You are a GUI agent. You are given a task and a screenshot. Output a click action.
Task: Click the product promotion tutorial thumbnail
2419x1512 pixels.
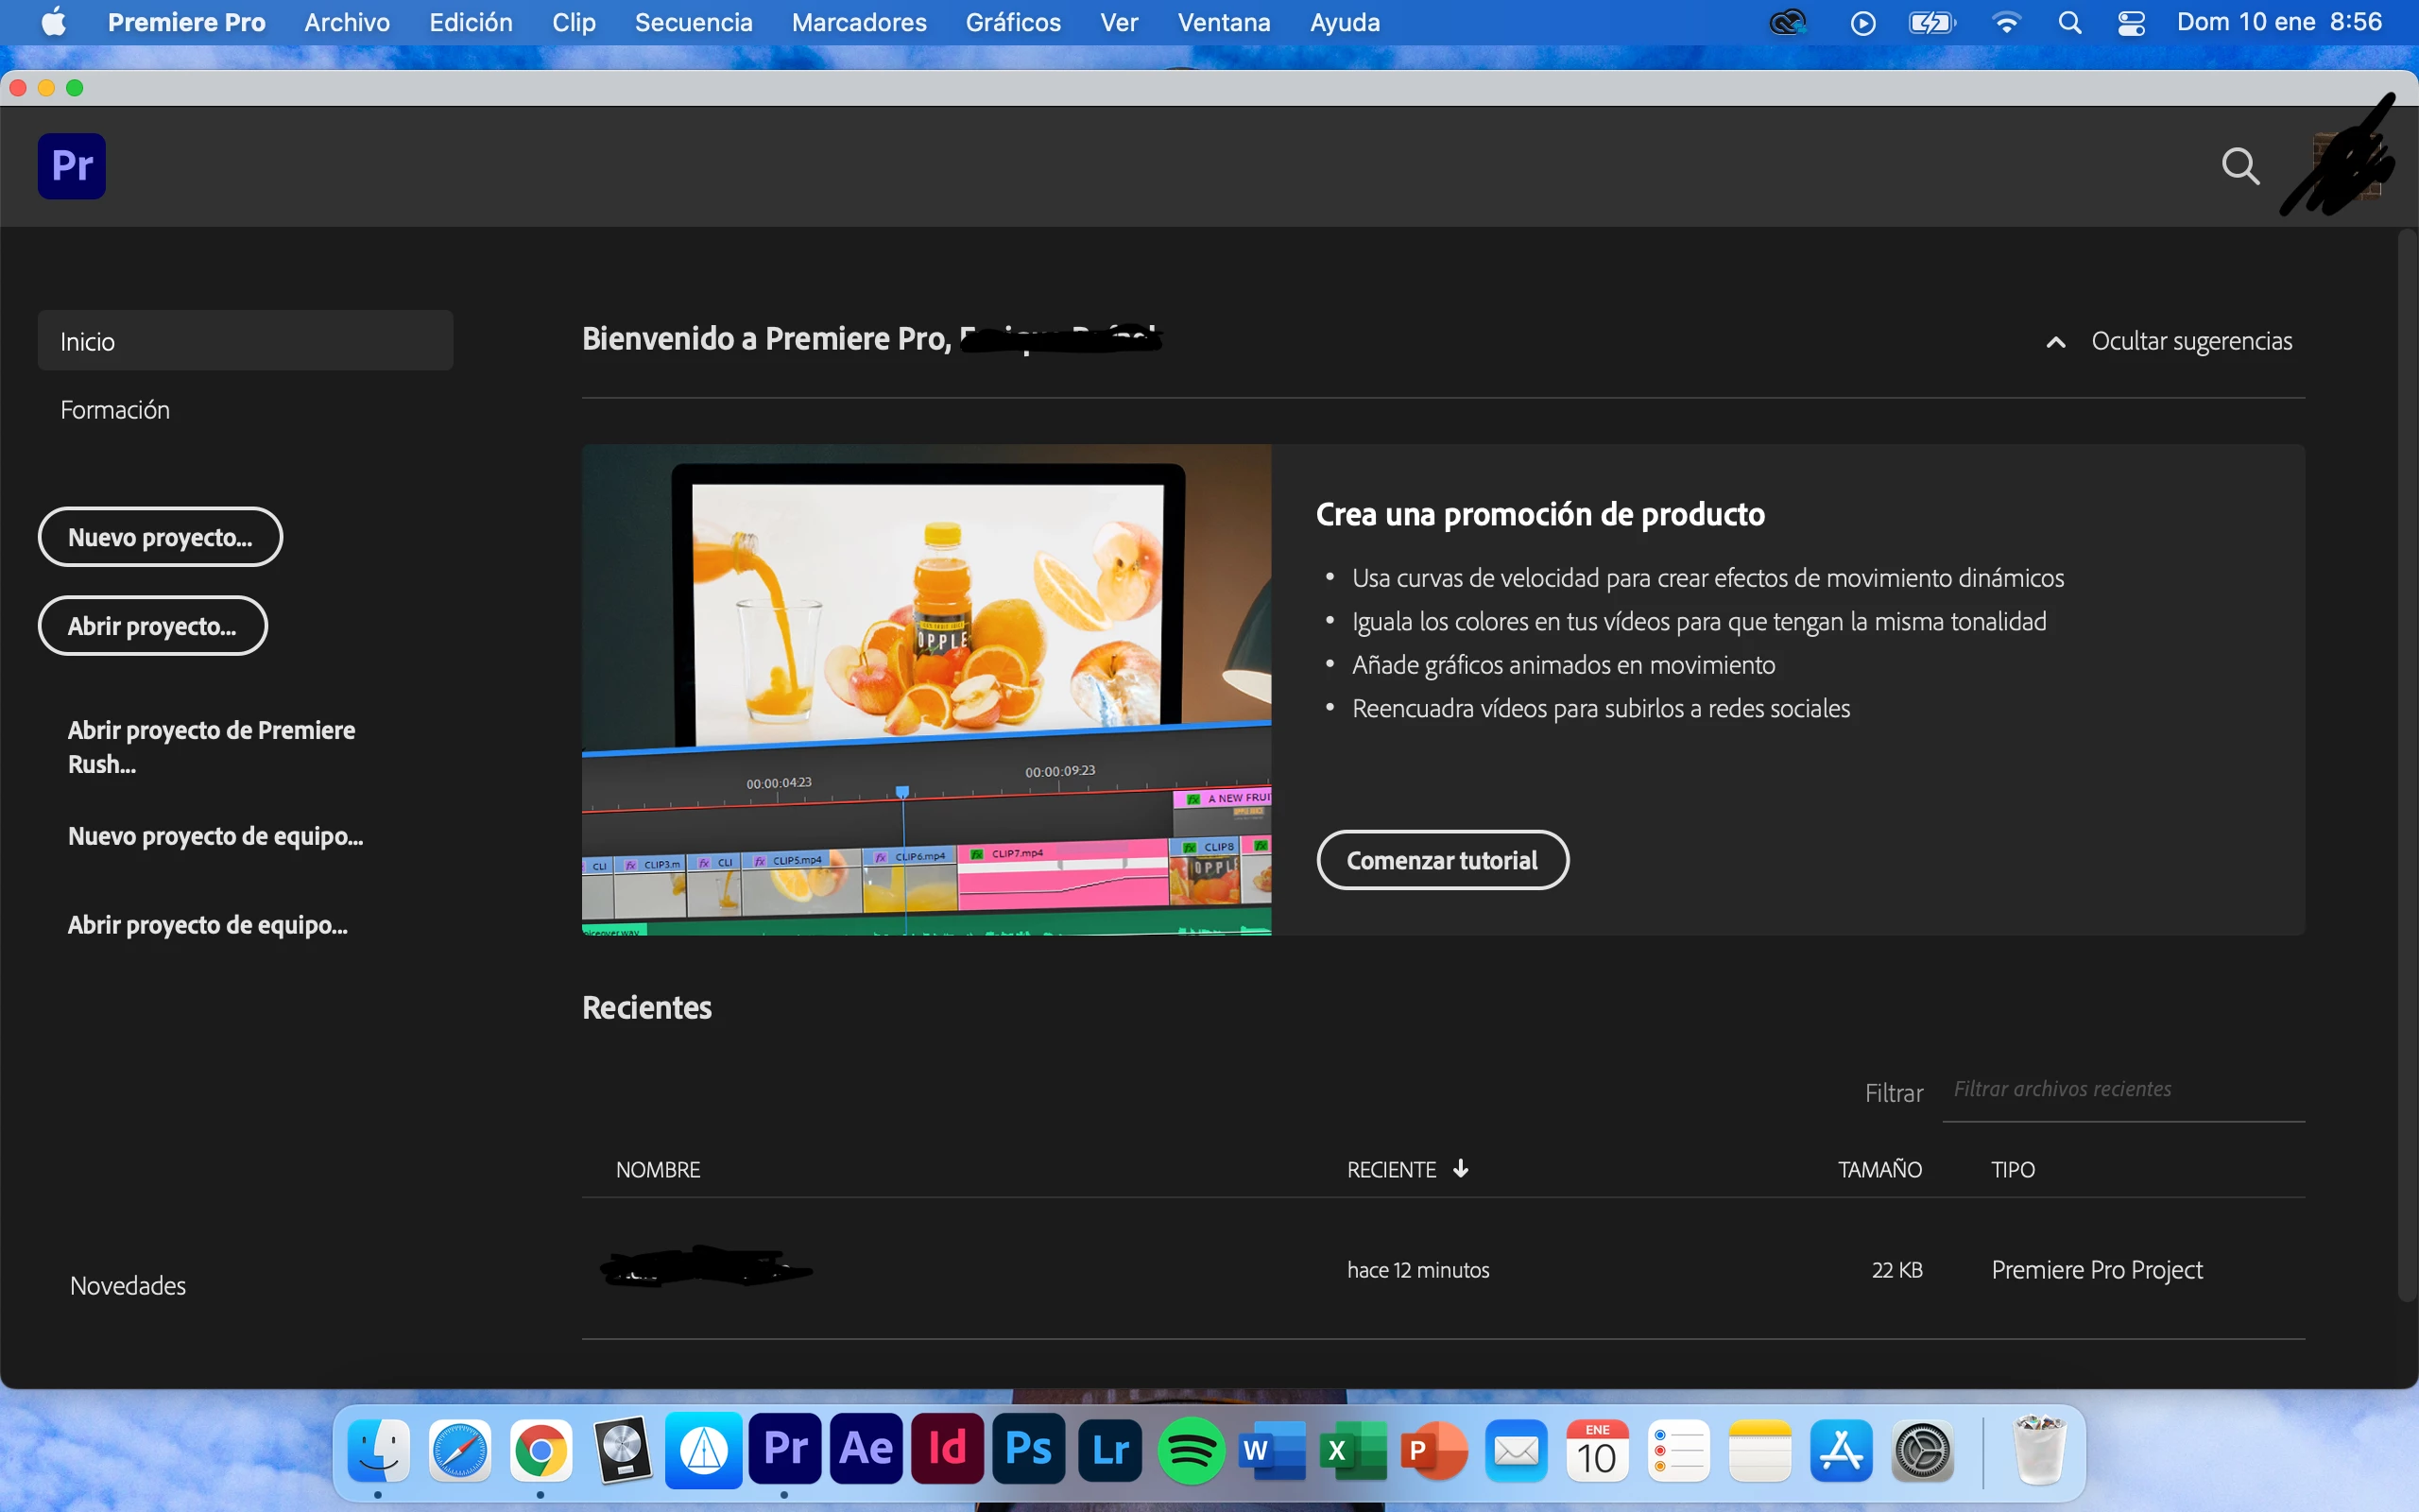926,689
